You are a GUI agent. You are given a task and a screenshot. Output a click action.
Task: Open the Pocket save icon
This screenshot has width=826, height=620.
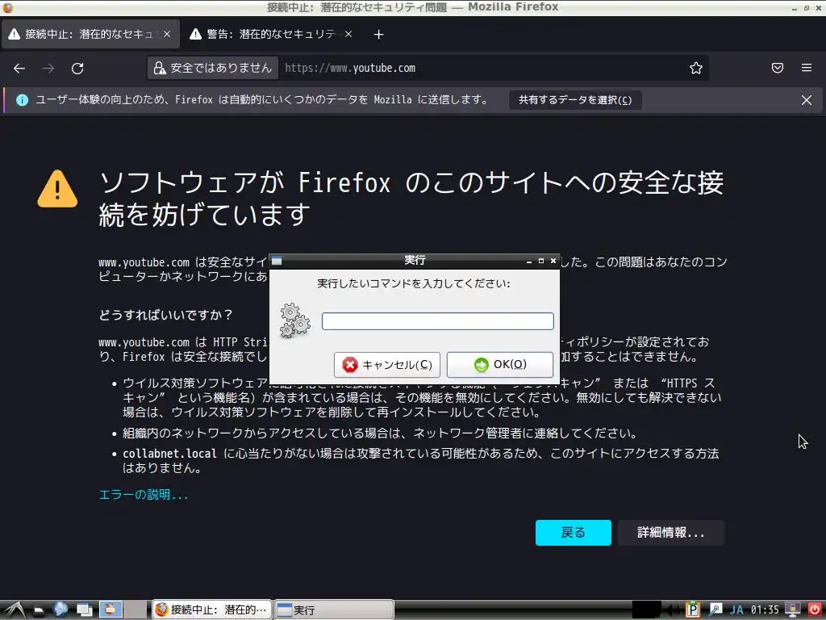(x=778, y=68)
